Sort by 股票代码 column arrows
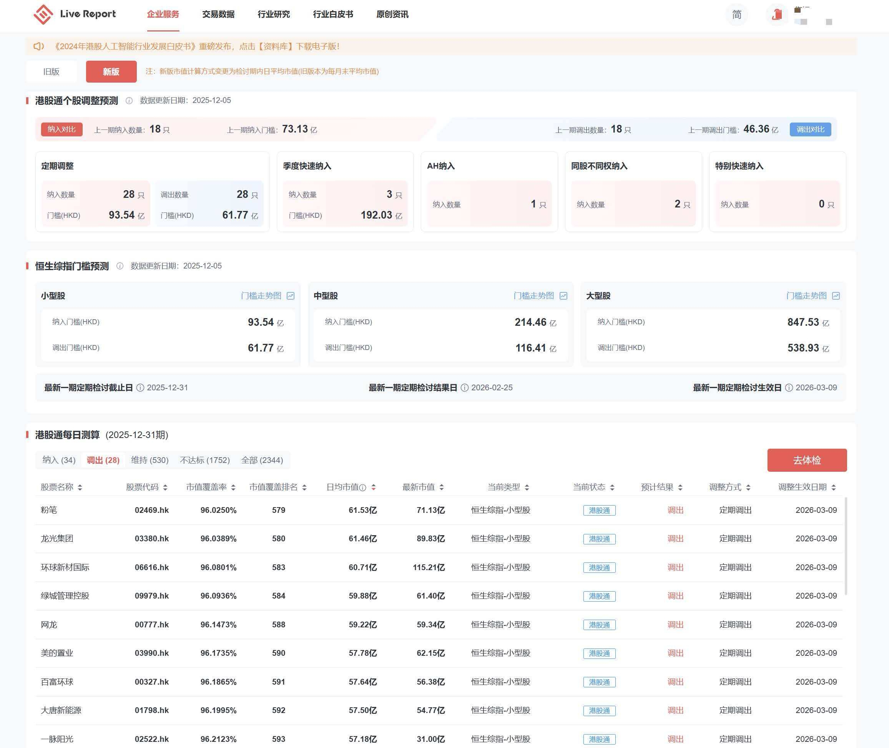This screenshot has height=748, width=889. pos(165,488)
